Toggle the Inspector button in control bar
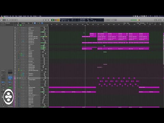This screenshot has height=123, width=164. pyautogui.click(x=4, y=20)
